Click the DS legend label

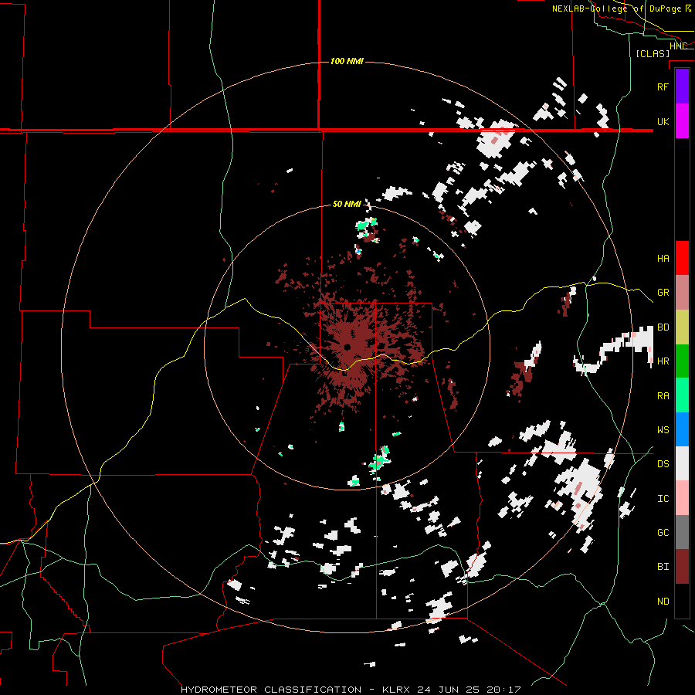tap(663, 463)
